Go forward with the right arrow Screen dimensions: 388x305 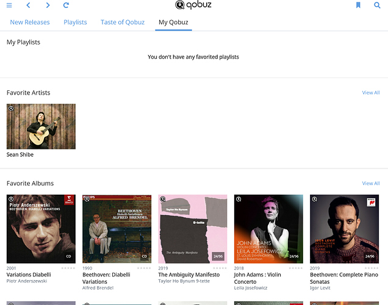pyautogui.click(x=48, y=5)
